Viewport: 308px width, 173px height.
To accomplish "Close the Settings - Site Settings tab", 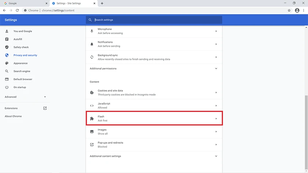I will tap(94, 3).
